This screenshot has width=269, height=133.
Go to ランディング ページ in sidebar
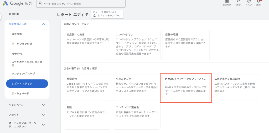tap(23, 74)
